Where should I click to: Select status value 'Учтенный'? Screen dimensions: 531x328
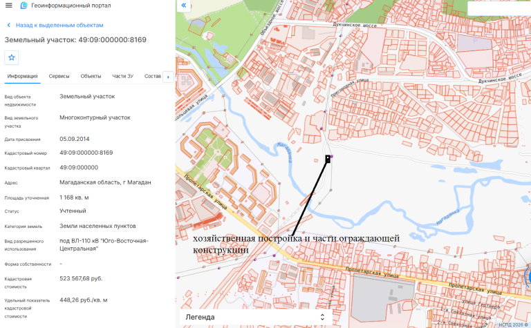[73, 211]
